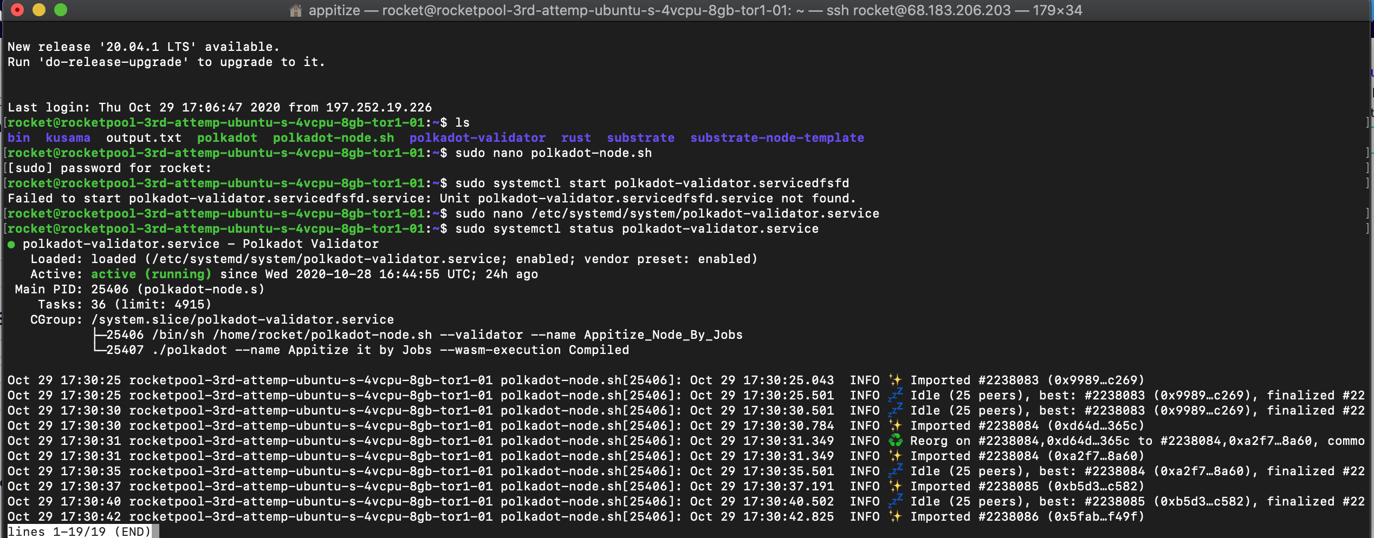Click the 'Reorg on #2238084' log message
This screenshot has height=538, width=1374.
[1137, 441]
